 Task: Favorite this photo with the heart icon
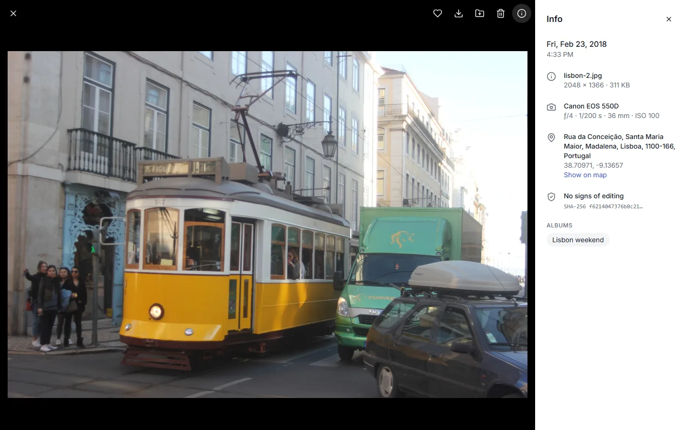[438, 13]
